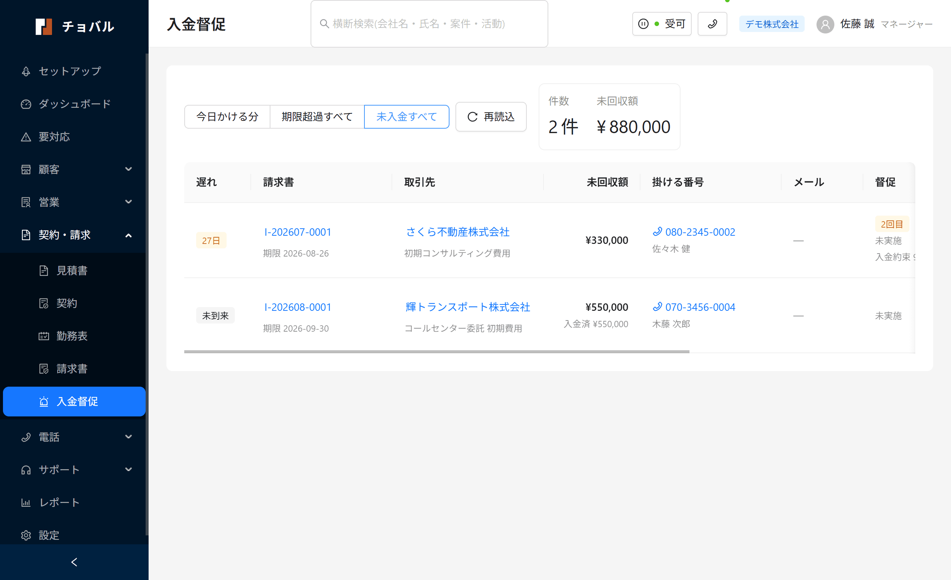Screen dimensions: 951x580
Task: Open 輝トランスポート株式会社 customer link
Action: 468,307
